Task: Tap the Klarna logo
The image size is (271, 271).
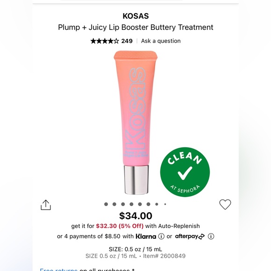Action: (x=146, y=236)
